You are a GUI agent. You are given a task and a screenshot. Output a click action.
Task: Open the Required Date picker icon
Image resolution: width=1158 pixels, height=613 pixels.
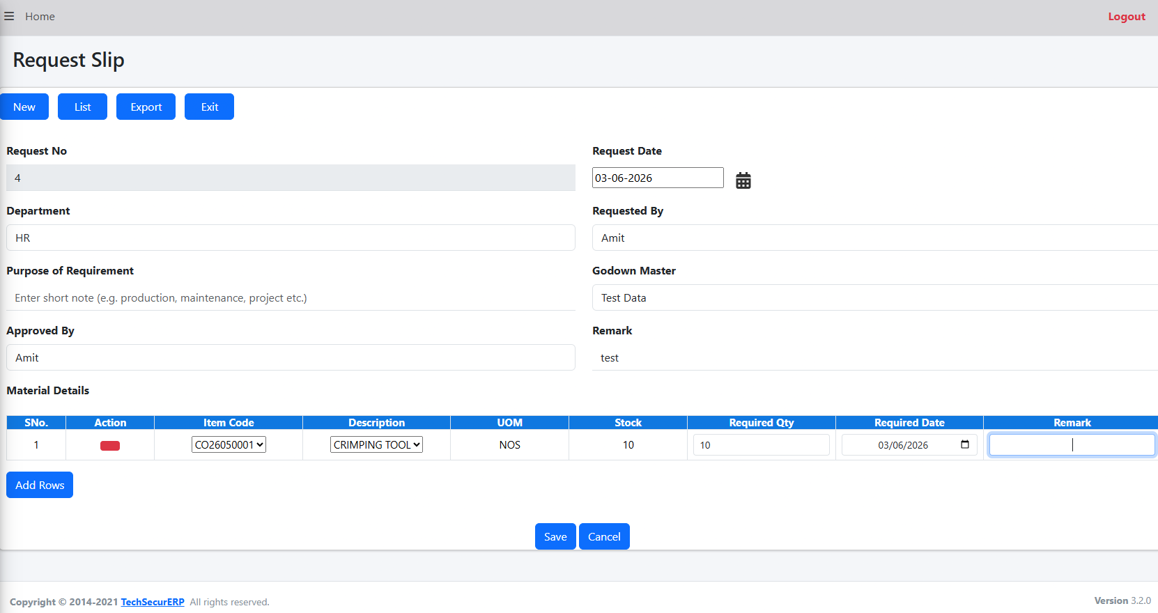965,444
